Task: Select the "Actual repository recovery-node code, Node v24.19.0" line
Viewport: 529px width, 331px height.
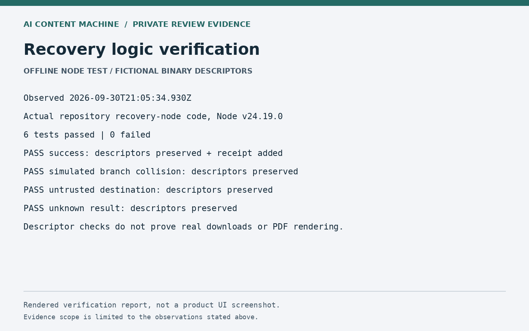Action: (153, 117)
